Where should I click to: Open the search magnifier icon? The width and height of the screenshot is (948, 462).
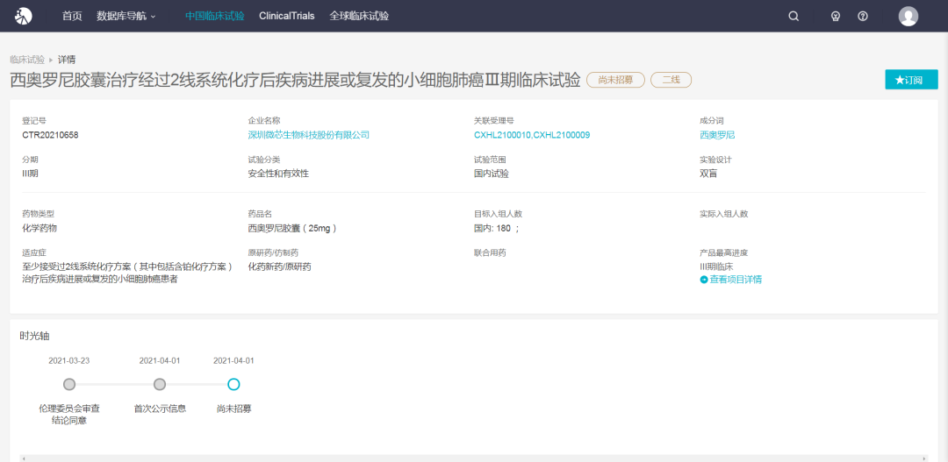pos(794,17)
